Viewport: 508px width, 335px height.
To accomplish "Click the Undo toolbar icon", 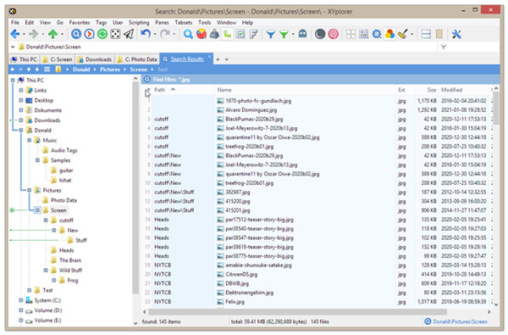I will [x=146, y=34].
